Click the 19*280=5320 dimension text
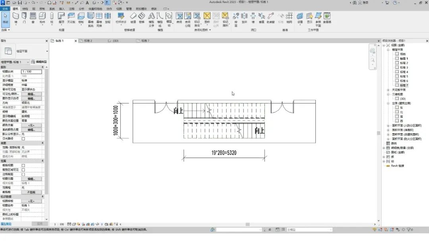This screenshot has height=241, width=429. coord(224,153)
